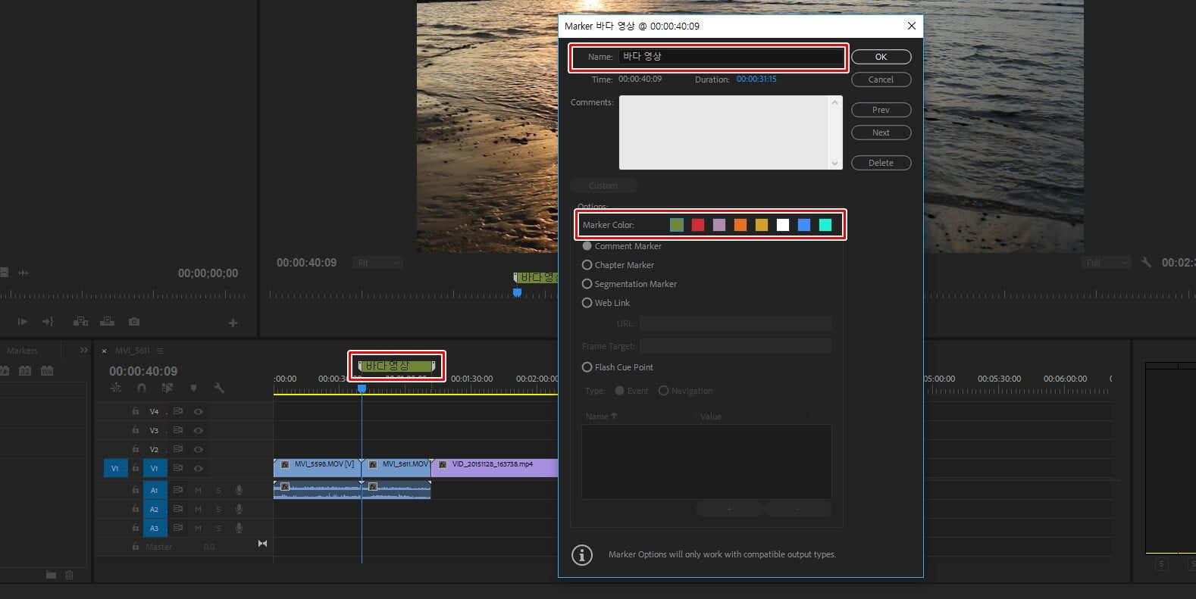The height and width of the screenshot is (599, 1196).
Task: Pick the red marker color swatch
Action: (x=698, y=225)
